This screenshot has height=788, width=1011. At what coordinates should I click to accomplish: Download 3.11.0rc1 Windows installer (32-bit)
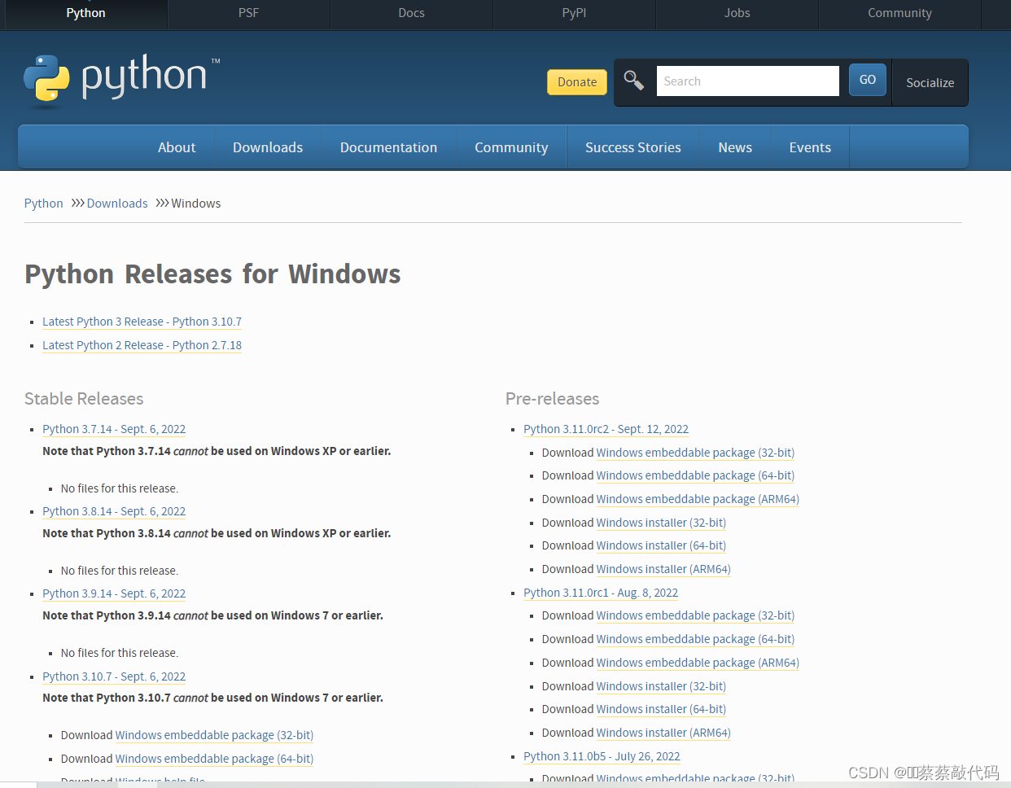pyautogui.click(x=661, y=686)
